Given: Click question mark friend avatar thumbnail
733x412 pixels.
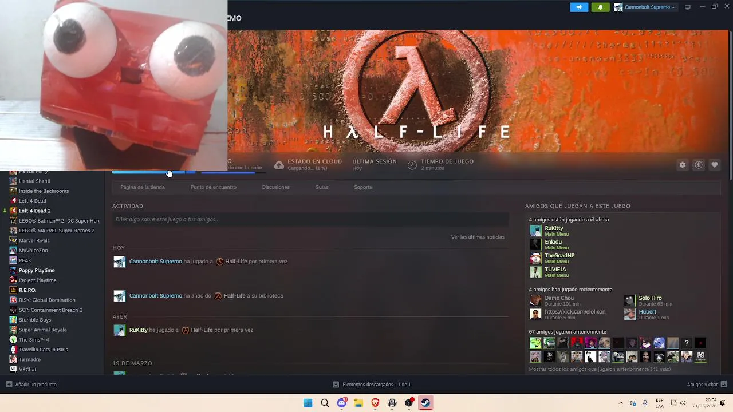Looking at the screenshot, I should [x=687, y=343].
